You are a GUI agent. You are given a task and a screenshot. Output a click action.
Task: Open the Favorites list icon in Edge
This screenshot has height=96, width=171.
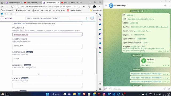[x=84, y=7]
